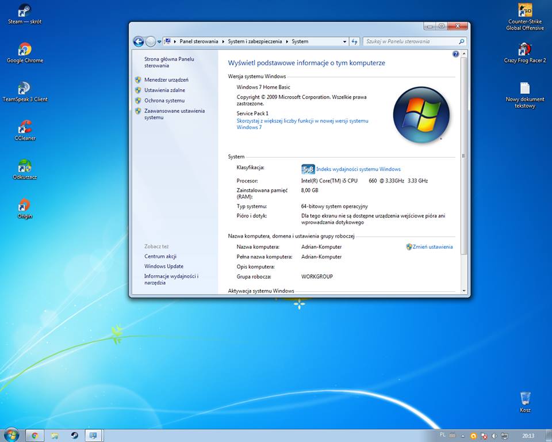Viewport: 552px width, 442px height.
Task: Select the Crazy Frog Racer 2 icon
Action: (x=524, y=49)
